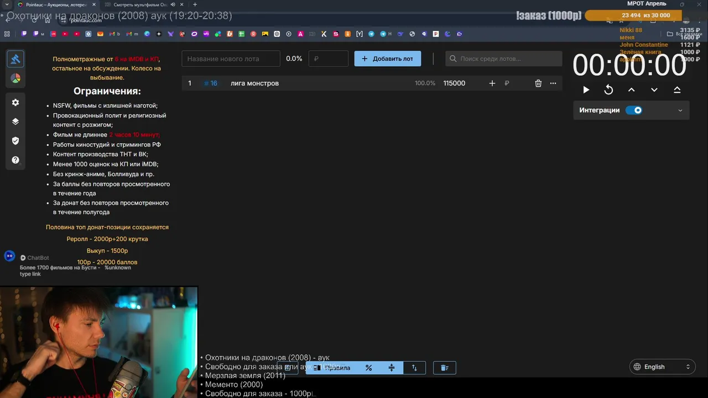This screenshot has width=708, height=398.
Task: Clear all lots with trash-list button
Action: [444, 368]
